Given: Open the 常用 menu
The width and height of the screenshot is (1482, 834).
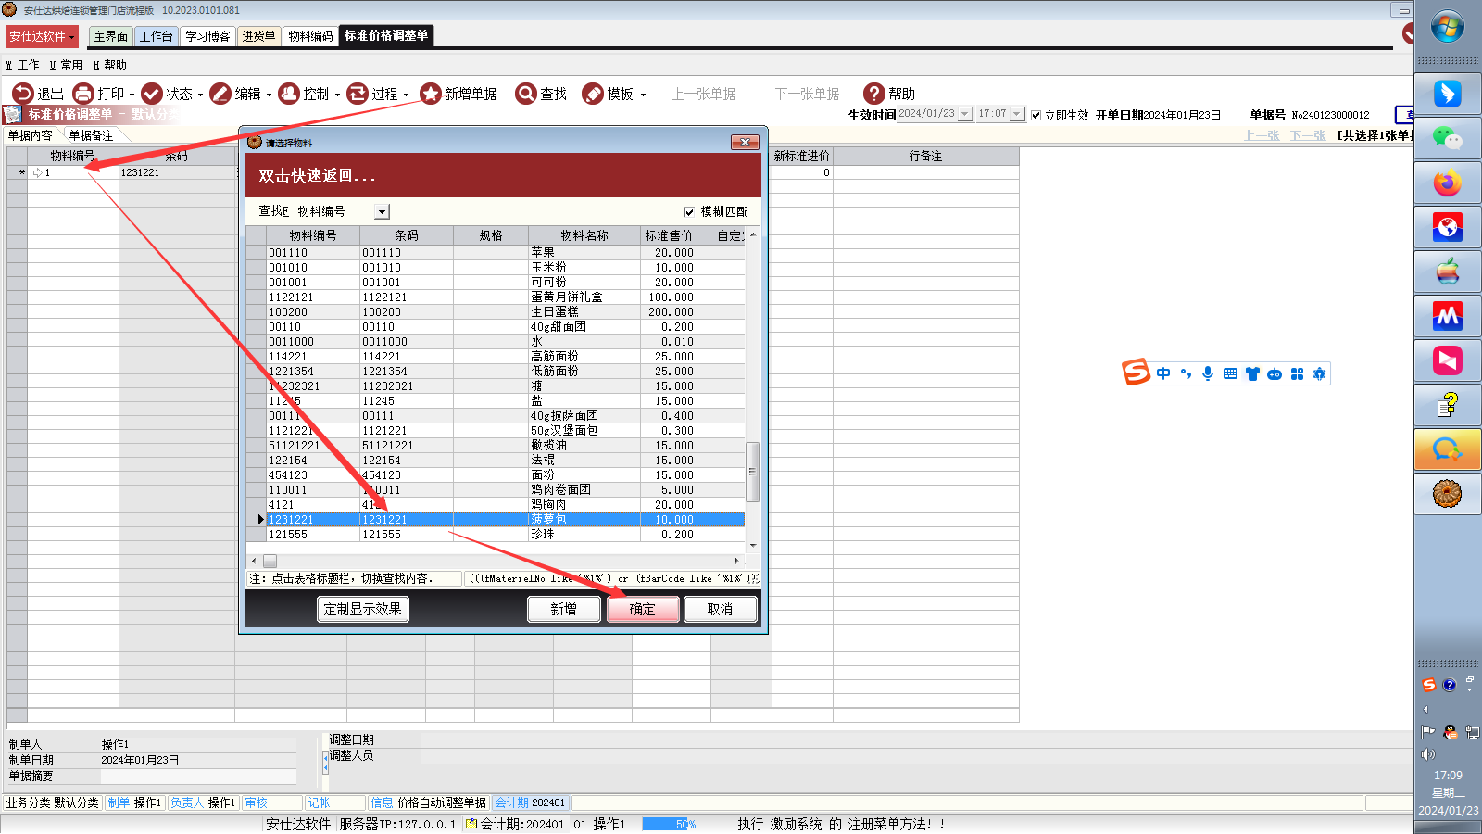Looking at the screenshot, I should coord(66,65).
